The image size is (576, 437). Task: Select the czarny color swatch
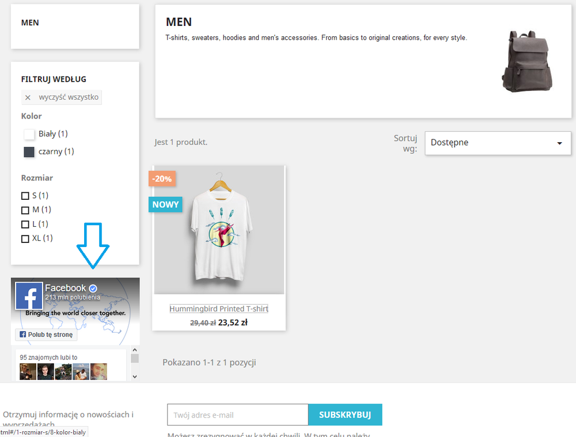tap(29, 152)
